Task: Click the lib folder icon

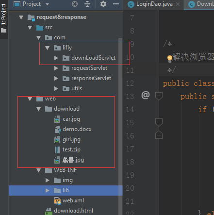Action: (57, 190)
